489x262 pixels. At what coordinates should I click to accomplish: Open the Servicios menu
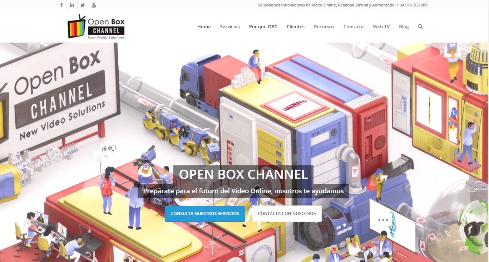click(x=230, y=26)
